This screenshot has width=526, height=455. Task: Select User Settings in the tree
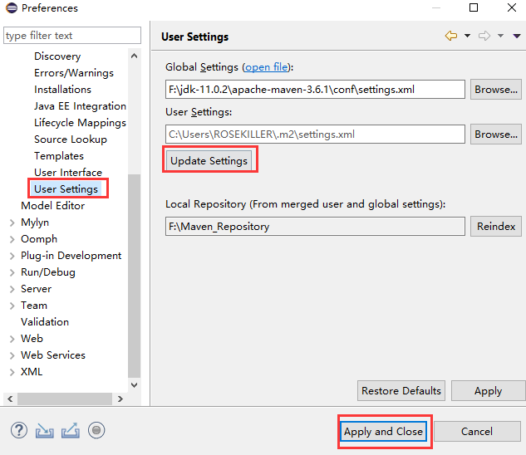[66, 189]
